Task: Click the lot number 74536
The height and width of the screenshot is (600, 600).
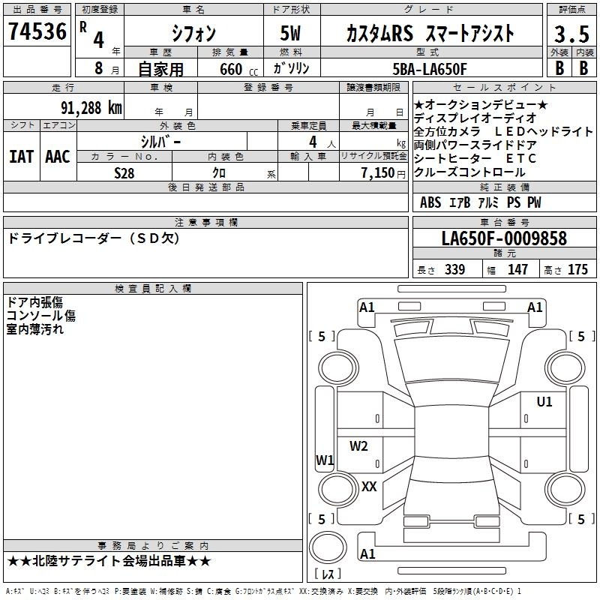Action: click(37, 31)
